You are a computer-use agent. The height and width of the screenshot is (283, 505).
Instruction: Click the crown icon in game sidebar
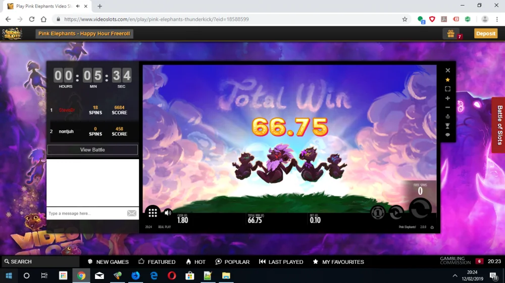click(447, 117)
